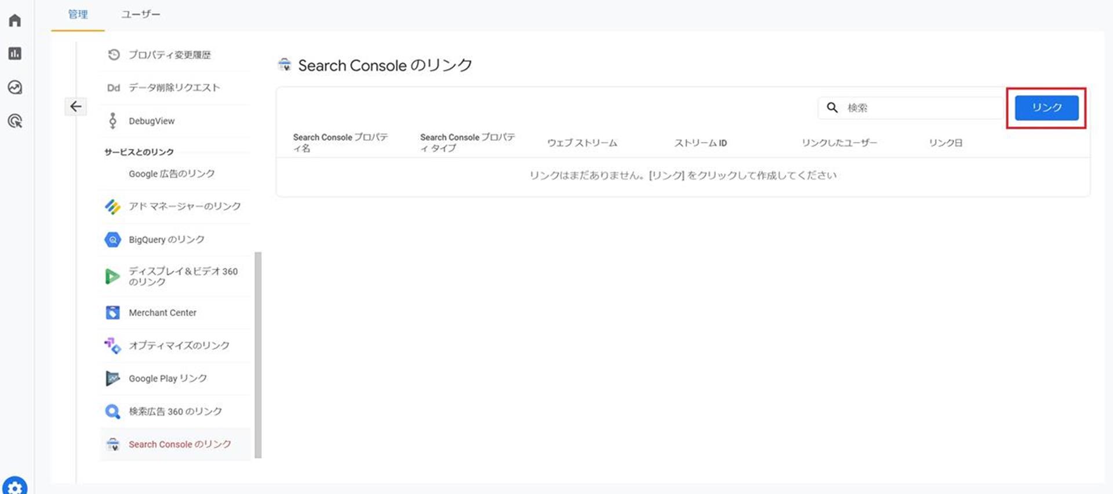
Task: Open データ削除リクエスト menu item
Action: pos(175,87)
